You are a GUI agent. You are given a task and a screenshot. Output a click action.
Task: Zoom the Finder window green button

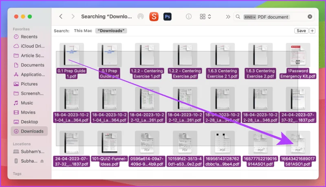pyautogui.click(x=30, y=17)
